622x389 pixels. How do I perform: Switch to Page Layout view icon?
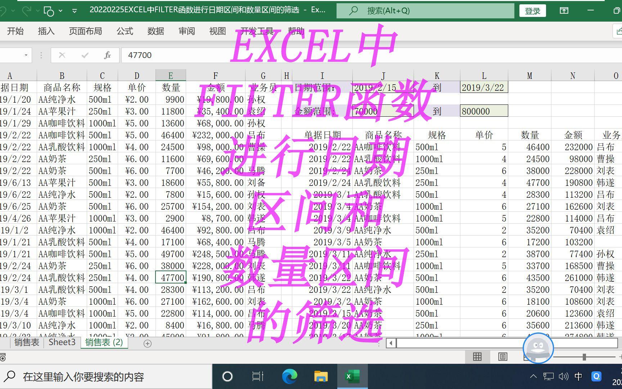[x=502, y=357]
